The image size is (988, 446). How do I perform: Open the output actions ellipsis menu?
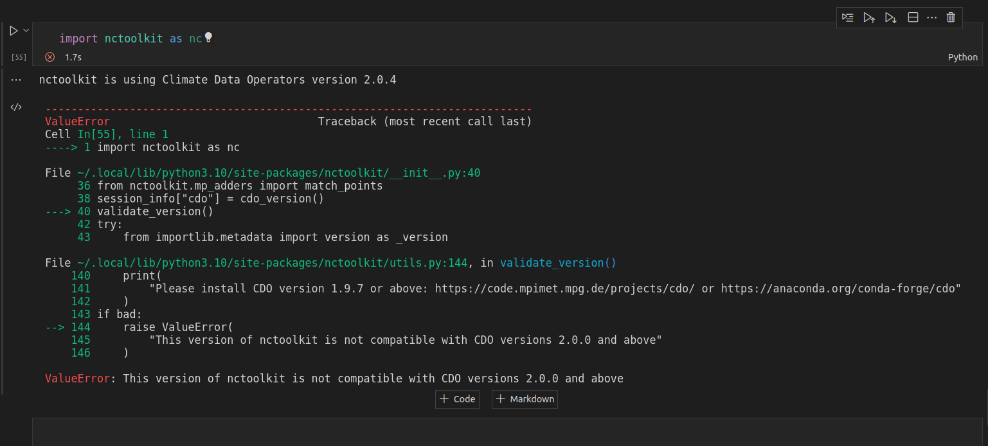17,80
